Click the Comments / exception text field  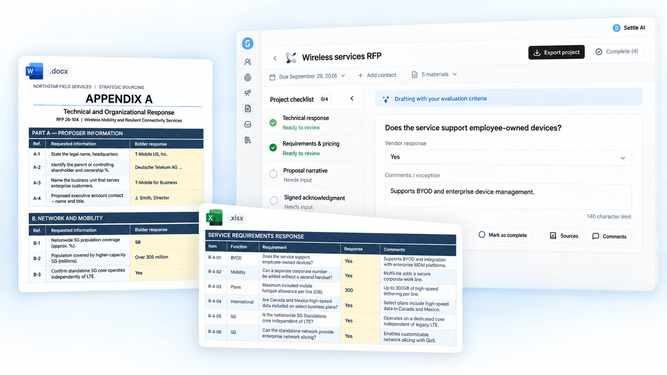coord(508,197)
